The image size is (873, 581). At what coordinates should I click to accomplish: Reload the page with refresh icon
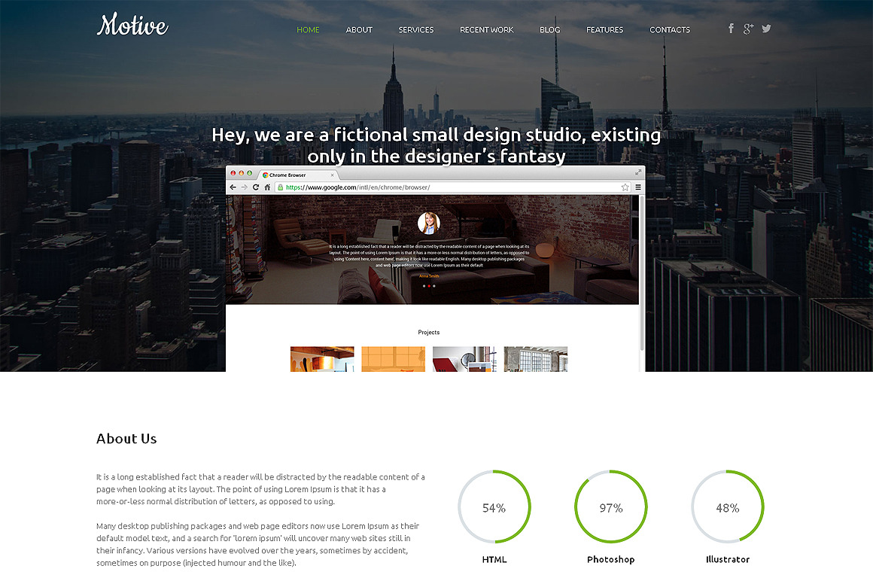(256, 187)
